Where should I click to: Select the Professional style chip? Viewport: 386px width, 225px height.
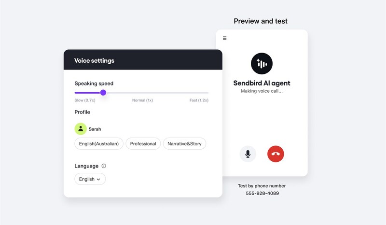point(143,143)
